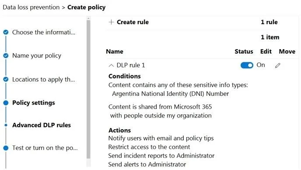Click the vertical scrollbar of the steps panel
Viewport: 301px width, 170px height.
[x=88, y=89]
